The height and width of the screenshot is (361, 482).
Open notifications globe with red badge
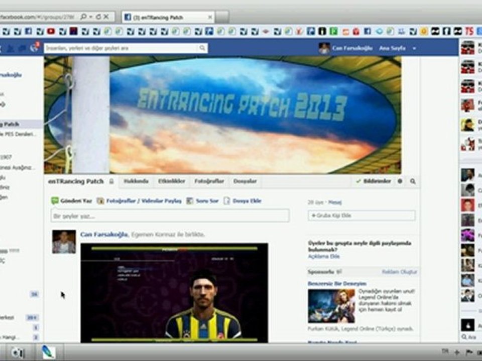(35, 48)
